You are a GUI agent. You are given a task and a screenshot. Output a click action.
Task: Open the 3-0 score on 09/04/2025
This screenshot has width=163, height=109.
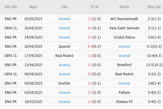(x=91, y=74)
